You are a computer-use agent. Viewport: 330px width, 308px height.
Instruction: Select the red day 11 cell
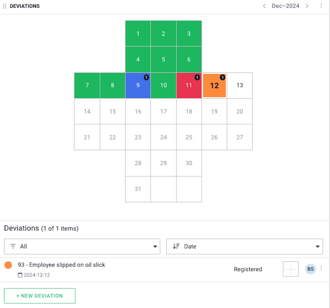[189, 85]
